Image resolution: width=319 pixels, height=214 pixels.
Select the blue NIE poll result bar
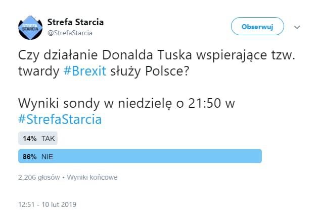pos(140,156)
